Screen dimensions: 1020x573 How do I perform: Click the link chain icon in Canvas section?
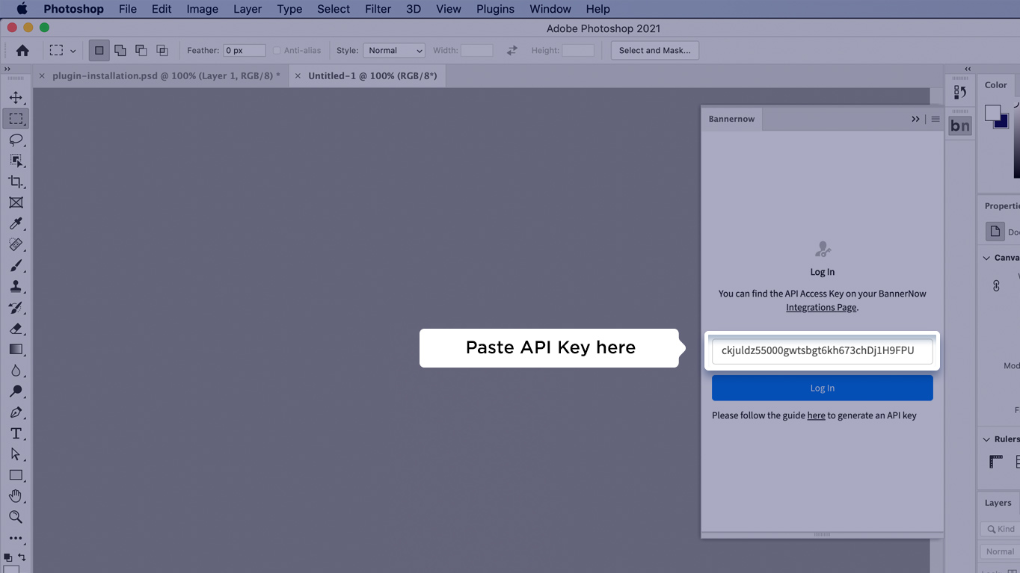[996, 285]
